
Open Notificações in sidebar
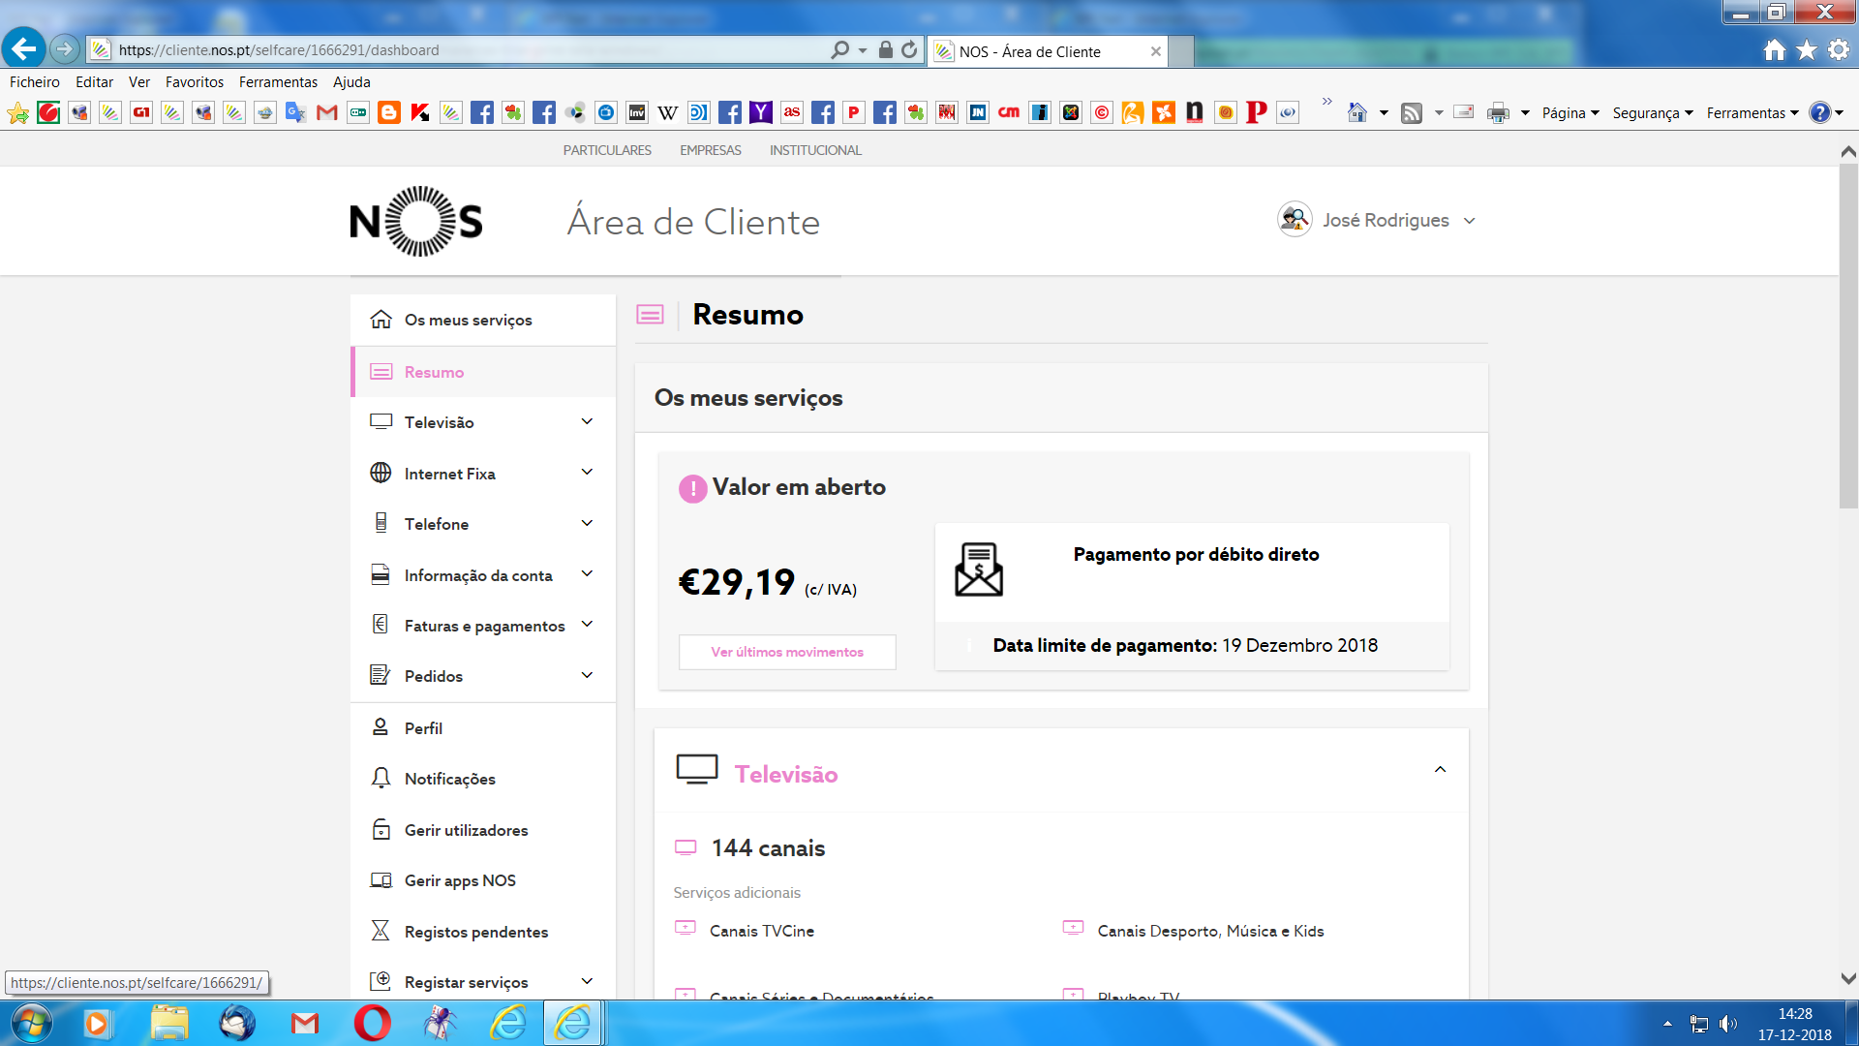click(x=483, y=779)
